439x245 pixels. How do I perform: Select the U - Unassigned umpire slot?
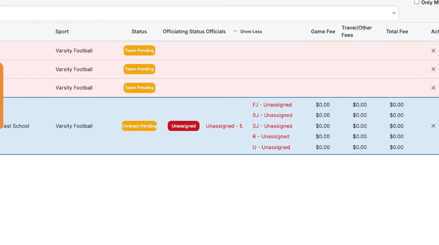[271, 147]
